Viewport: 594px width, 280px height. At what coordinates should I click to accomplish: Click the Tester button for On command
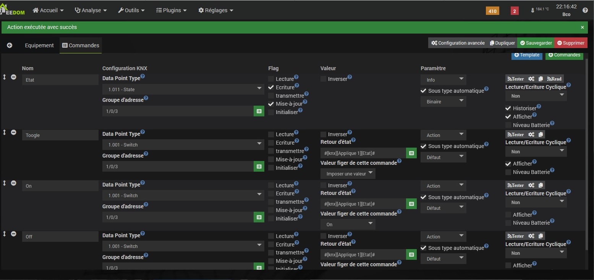(515, 185)
